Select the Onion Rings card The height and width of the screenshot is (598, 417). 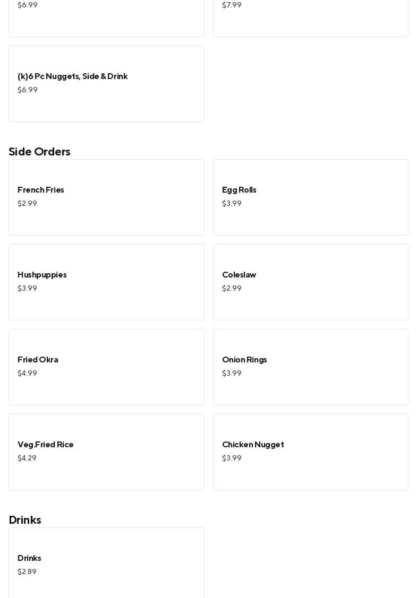pyautogui.click(x=310, y=367)
